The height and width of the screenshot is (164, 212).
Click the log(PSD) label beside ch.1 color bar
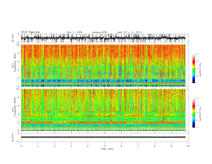[200, 70]
